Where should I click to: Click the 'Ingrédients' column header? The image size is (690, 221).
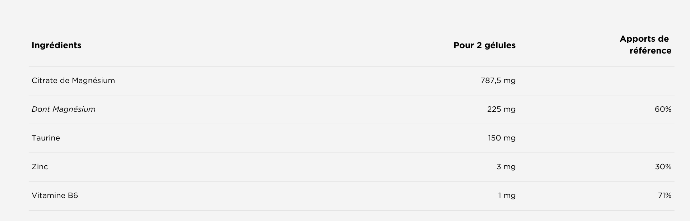pyautogui.click(x=56, y=45)
